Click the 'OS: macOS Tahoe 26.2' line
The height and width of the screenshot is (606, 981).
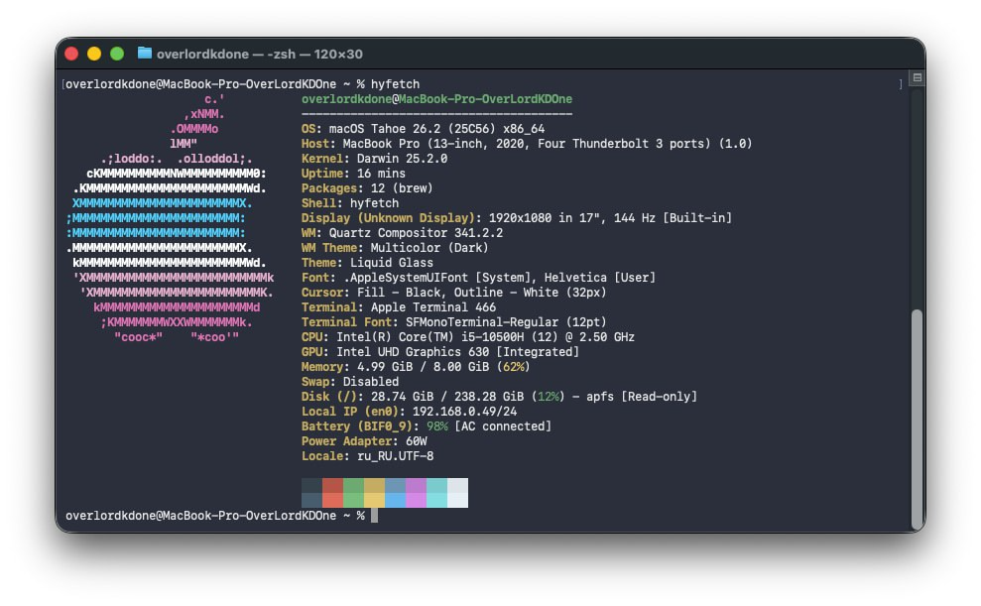click(x=423, y=129)
